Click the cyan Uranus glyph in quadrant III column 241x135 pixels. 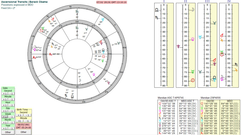(199, 37)
